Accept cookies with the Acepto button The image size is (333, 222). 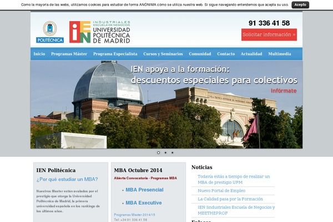(300, 4)
